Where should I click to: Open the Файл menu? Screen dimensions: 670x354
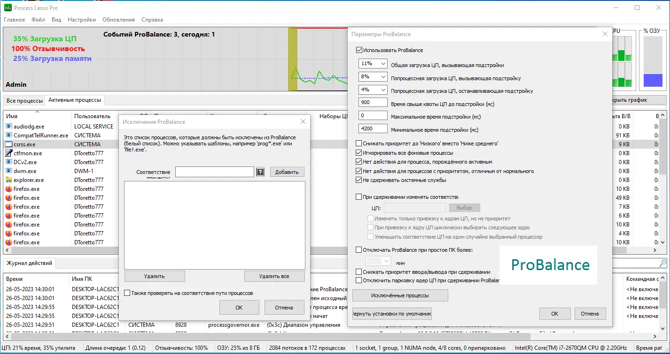tap(39, 20)
